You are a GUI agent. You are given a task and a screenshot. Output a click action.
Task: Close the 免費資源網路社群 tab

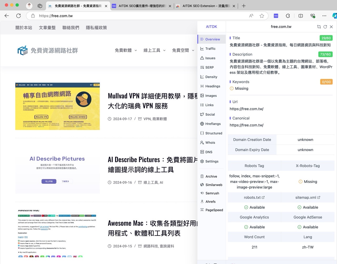click(x=106, y=6)
